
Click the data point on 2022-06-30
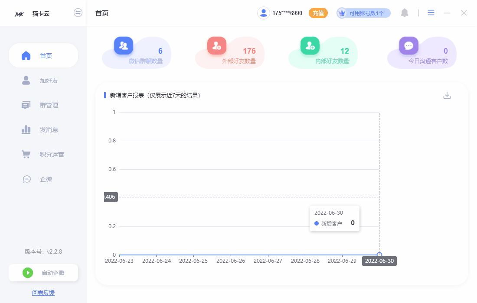379,255
